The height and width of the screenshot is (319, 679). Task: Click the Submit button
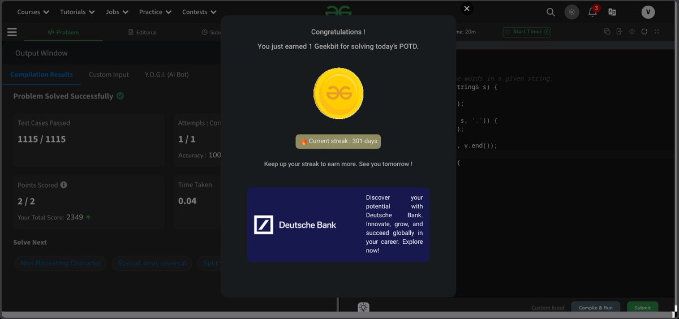[642, 308]
